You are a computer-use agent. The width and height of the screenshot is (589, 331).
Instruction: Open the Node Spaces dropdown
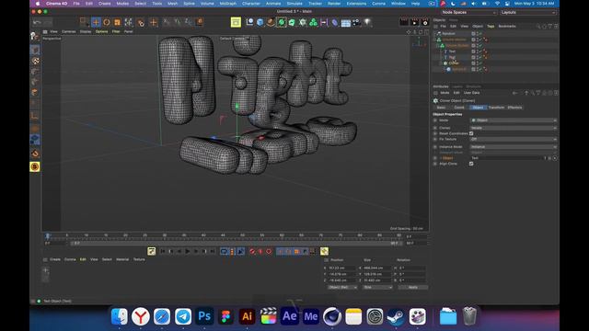click(x=468, y=12)
